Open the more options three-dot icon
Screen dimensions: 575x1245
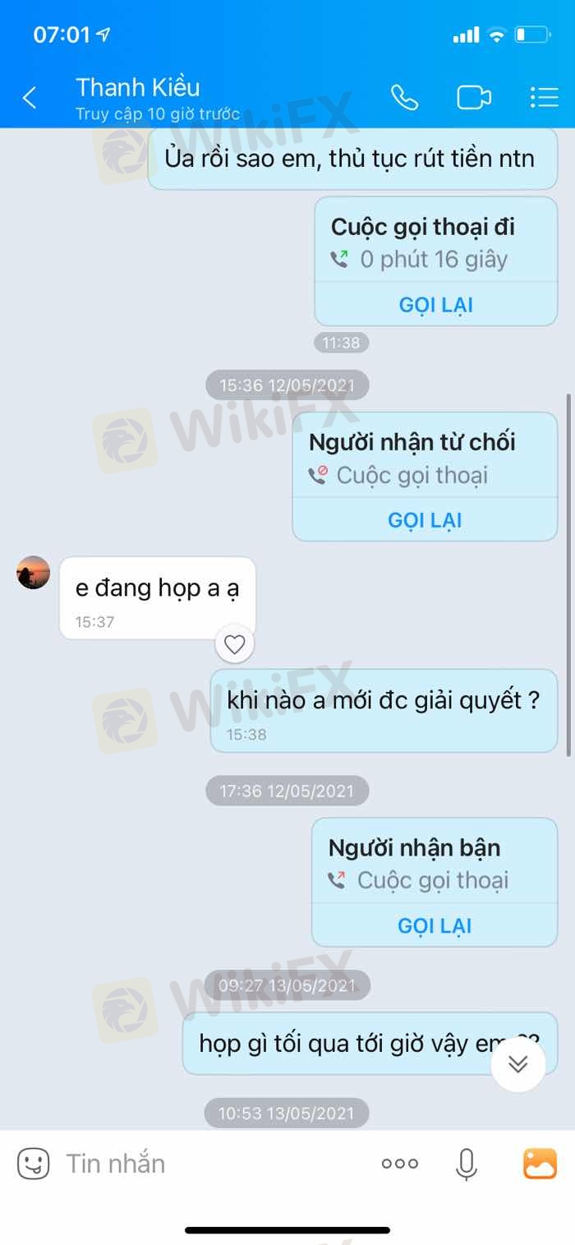pyautogui.click(x=400, y=1164)
